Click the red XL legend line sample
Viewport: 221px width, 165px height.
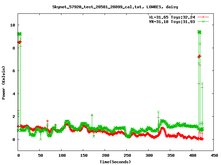[x=203, y=17]
